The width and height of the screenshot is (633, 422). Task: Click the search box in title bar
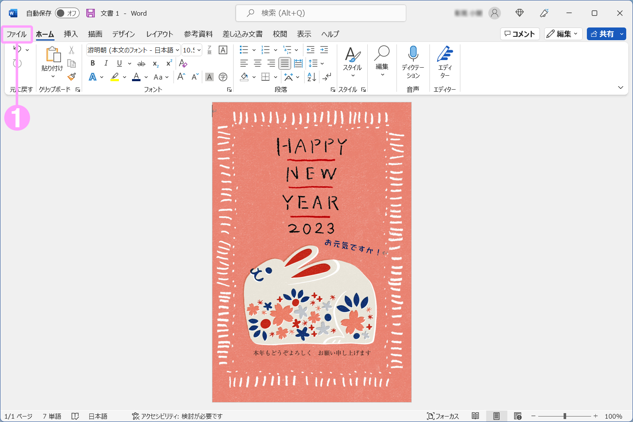(x=321, y=13)
